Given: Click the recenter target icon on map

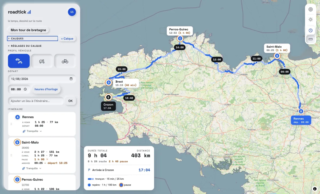Looking at the screenshot, I should [310, 10].
